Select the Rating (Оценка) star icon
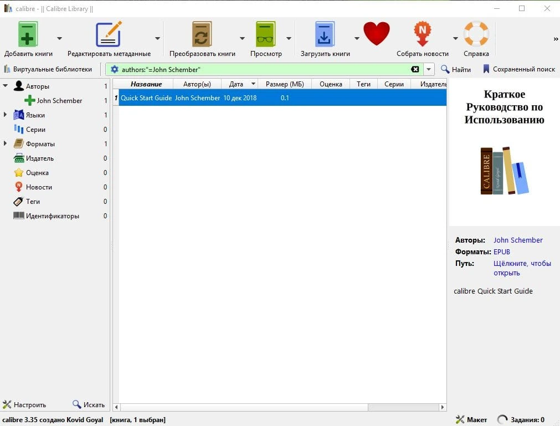The image size is (560, 426). coord(19,172)
